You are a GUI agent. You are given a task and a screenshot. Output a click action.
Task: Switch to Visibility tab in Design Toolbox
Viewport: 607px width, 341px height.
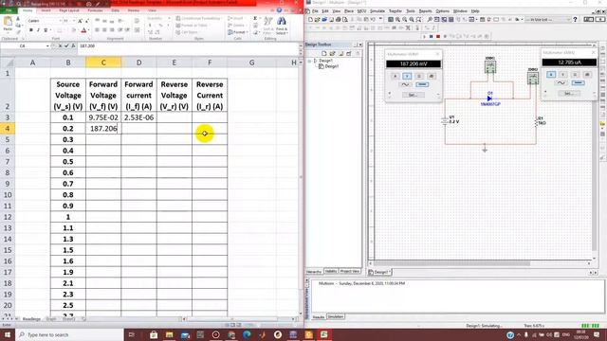331,272
